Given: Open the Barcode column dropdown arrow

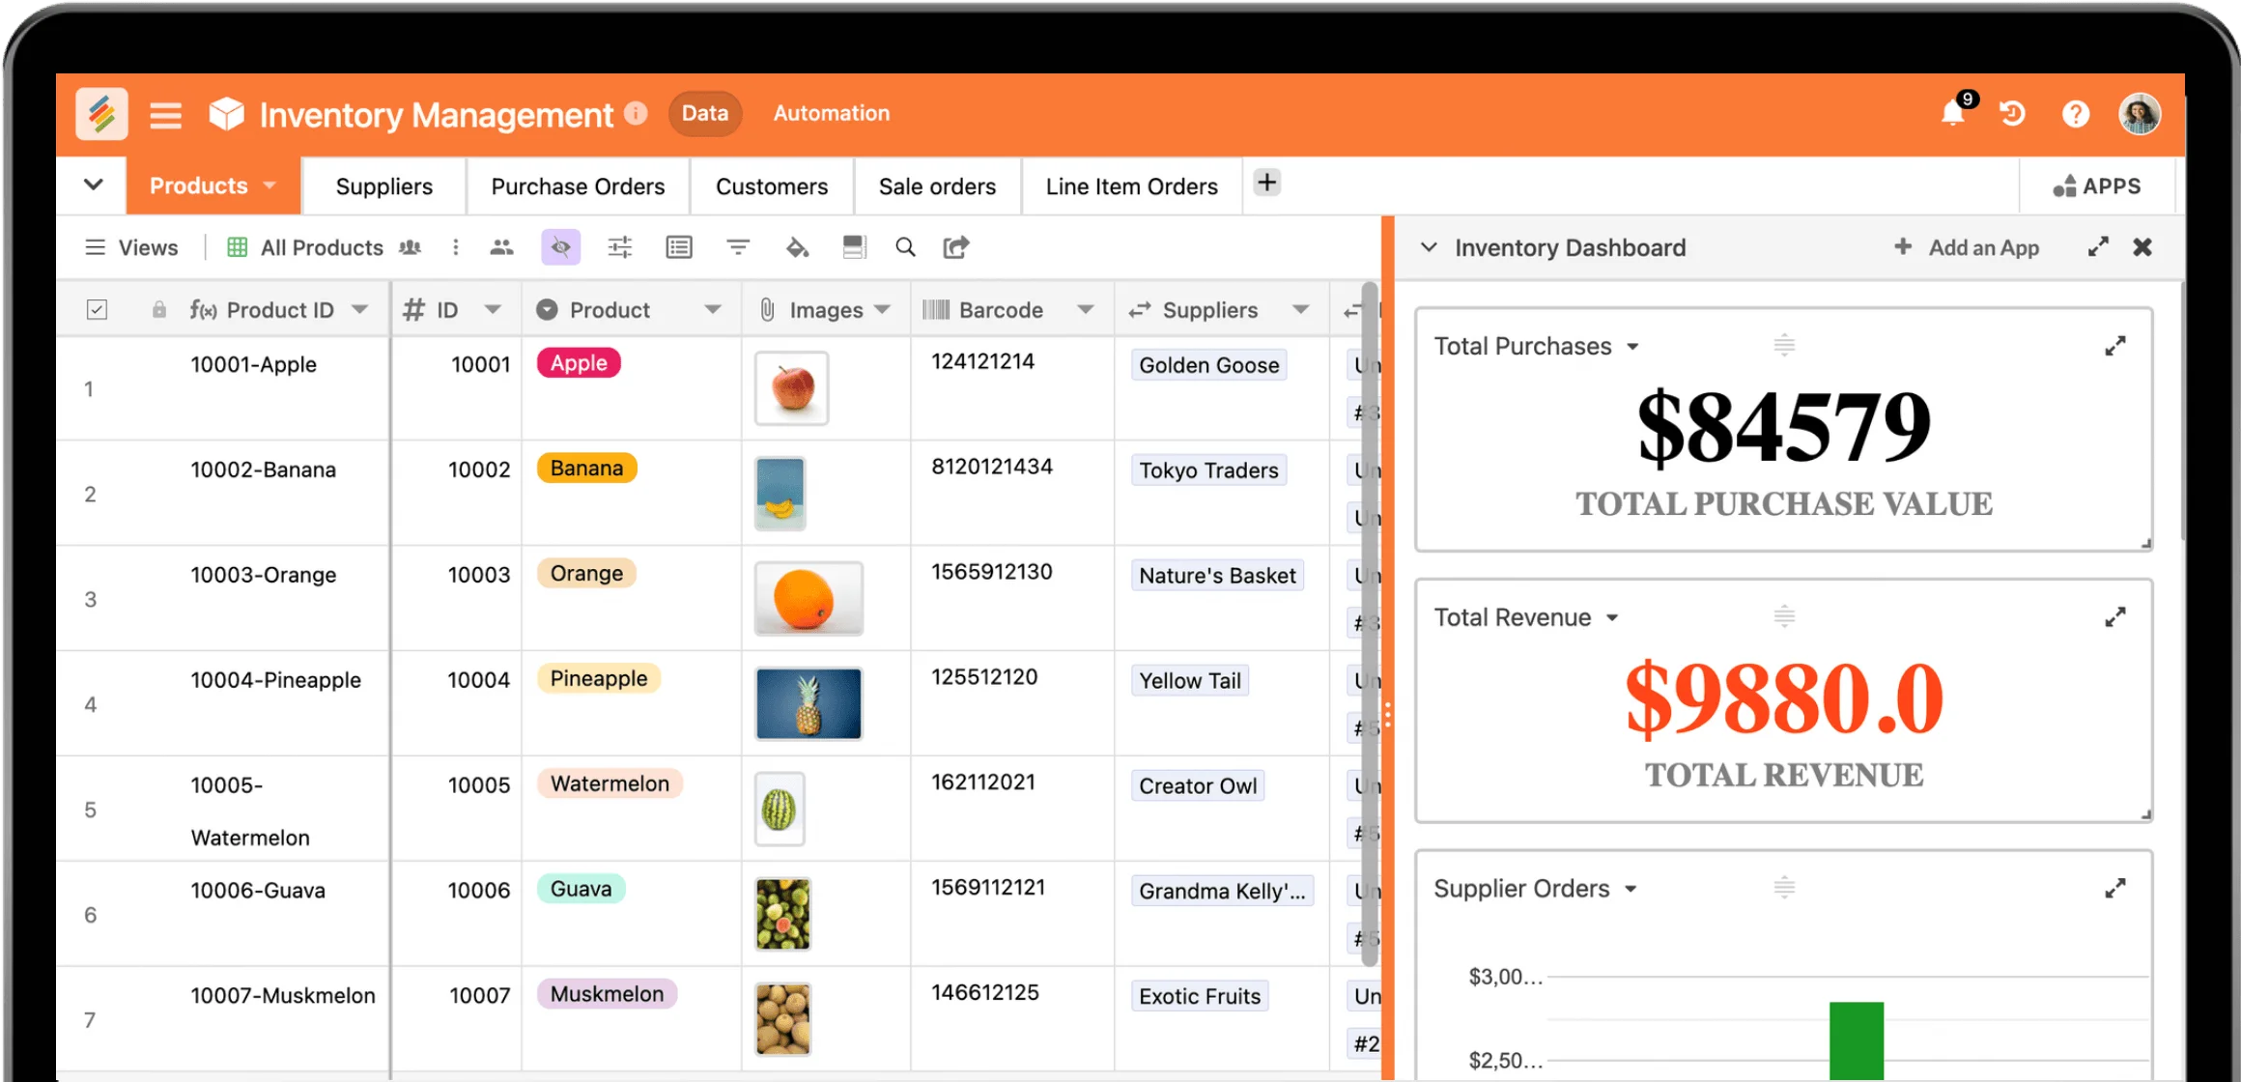Looking at the screenshot, I should [x=1086, y=310].
